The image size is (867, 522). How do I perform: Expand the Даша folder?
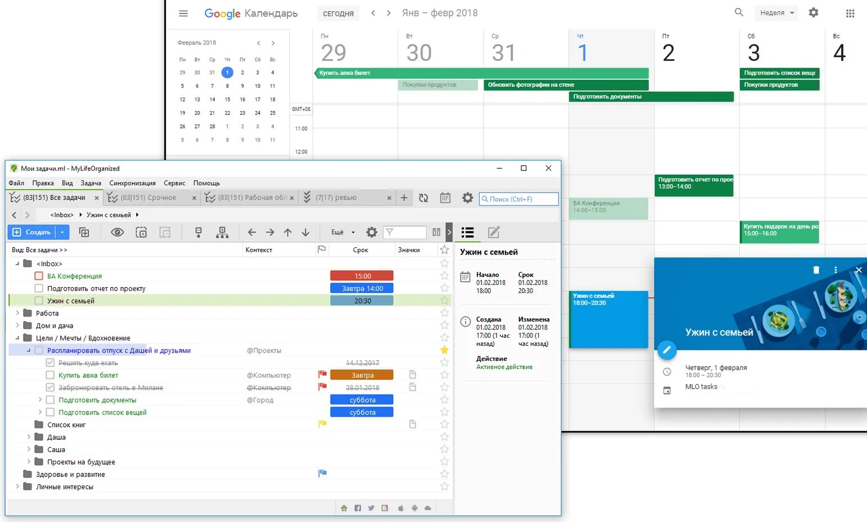[29, 437]
